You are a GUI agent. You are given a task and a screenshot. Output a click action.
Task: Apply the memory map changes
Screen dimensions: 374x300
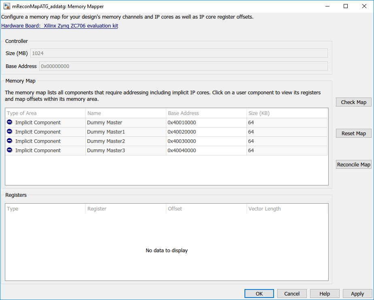pyautogui.click(x=357, y=294)
